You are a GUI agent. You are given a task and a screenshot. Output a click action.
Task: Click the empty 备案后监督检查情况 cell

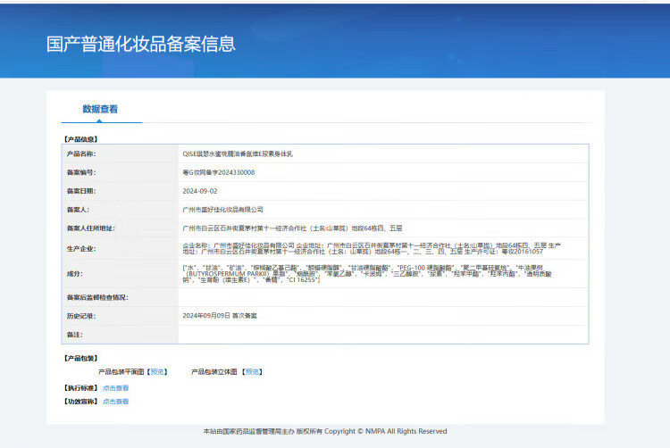pos(382,297)
